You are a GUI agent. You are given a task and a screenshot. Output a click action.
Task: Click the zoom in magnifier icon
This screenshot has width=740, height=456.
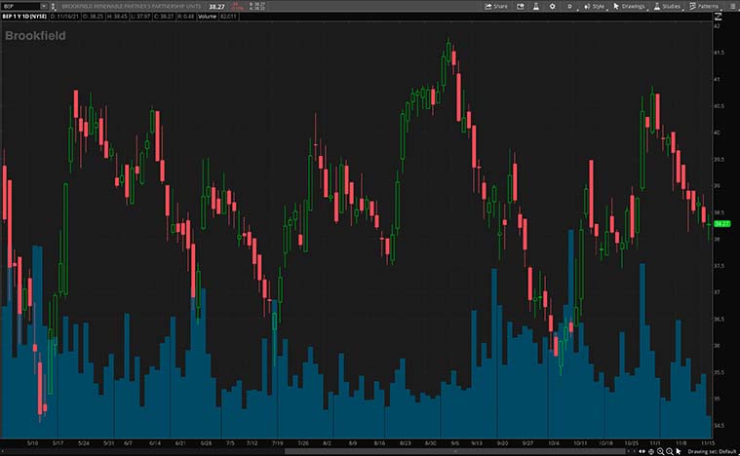point(661,451)
